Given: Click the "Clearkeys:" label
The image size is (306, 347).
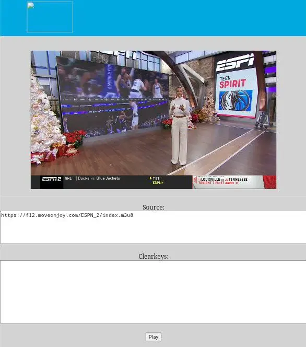Looking at the screenshot, I should 154,256.
